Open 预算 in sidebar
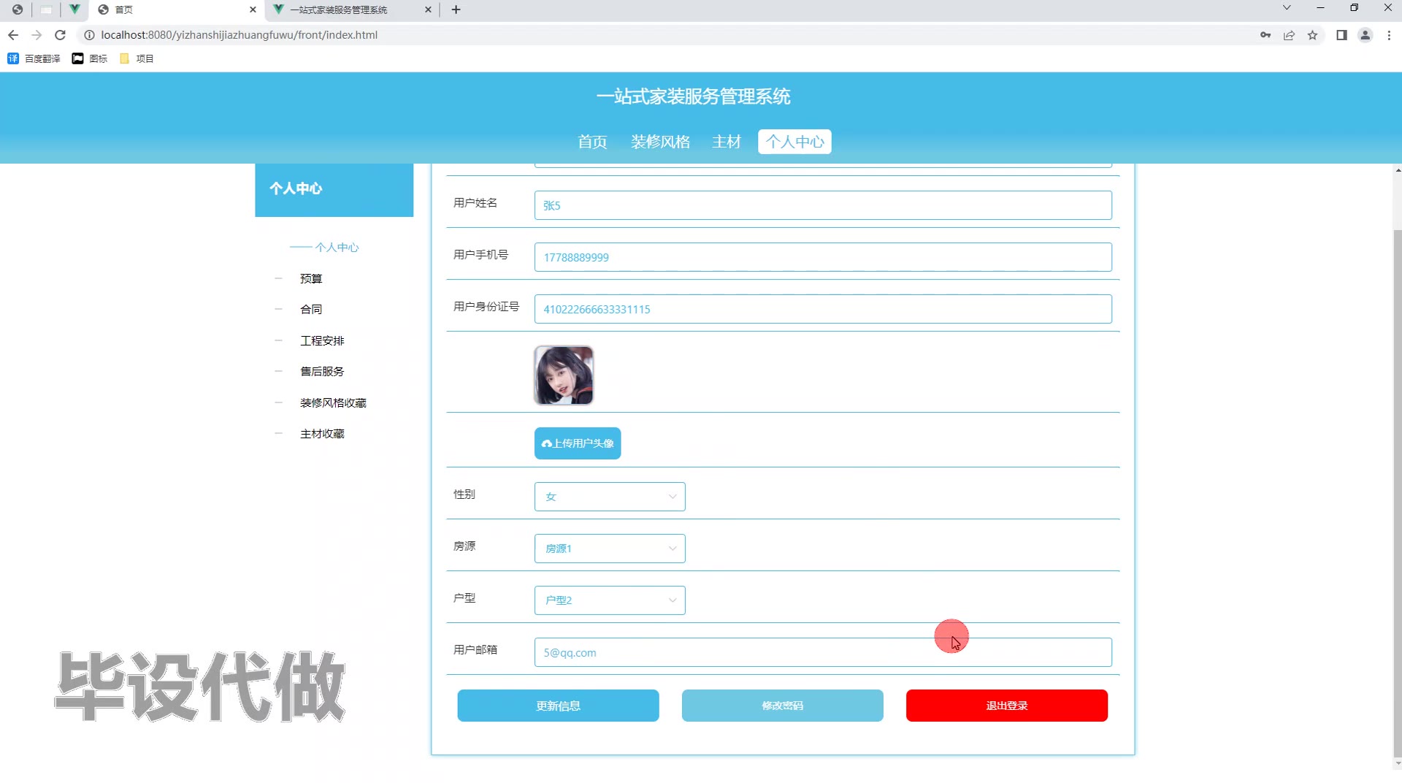 coord(311,278)
